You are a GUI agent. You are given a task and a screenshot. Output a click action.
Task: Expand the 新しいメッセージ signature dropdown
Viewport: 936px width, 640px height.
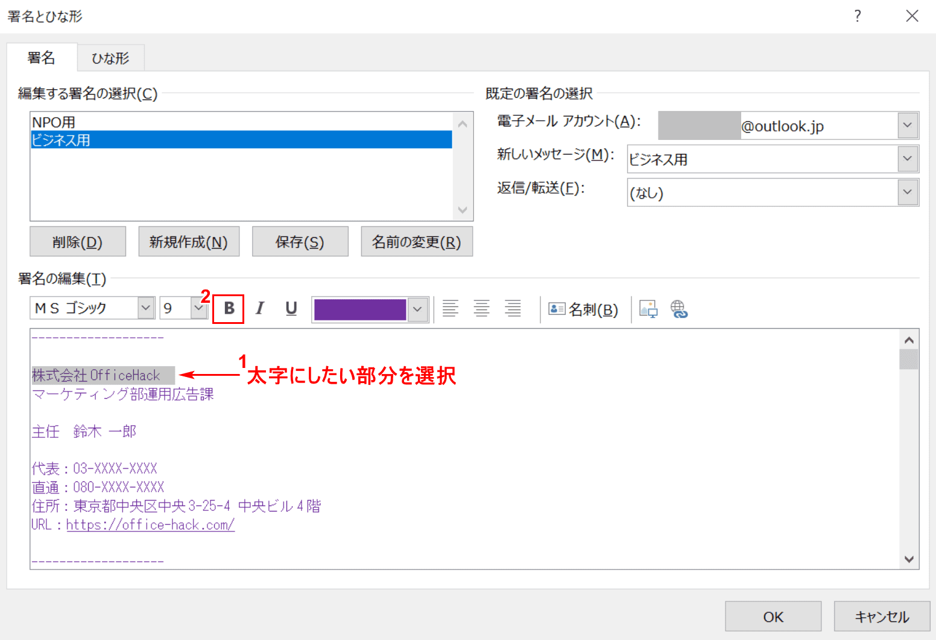(x=908, y=159)
